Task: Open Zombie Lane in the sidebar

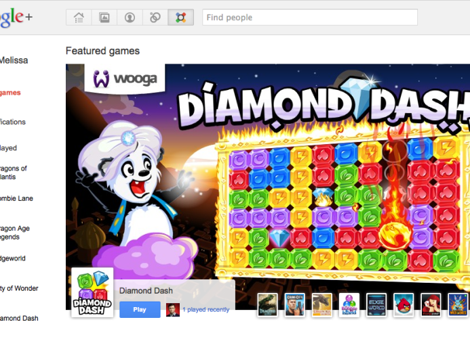Action: coord(16,198)
